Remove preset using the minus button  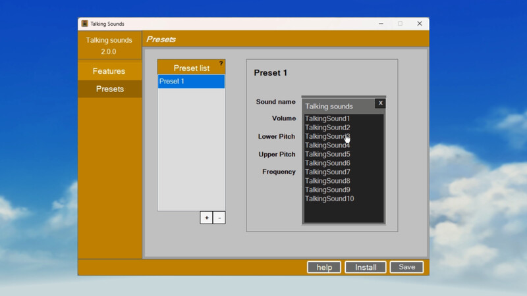[x=219, y=218]
